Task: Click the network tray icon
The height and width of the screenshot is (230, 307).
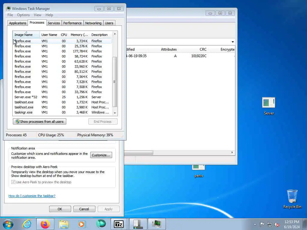Action: point(270,224)
